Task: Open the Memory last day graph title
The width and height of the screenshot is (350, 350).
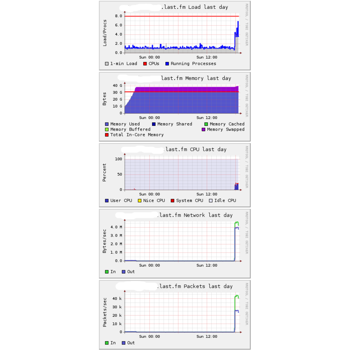Action: coord(196,78)
